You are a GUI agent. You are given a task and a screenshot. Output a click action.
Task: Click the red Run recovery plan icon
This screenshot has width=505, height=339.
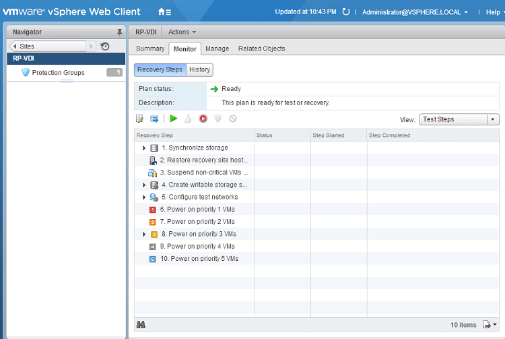pos(203,119)
